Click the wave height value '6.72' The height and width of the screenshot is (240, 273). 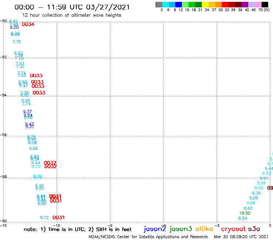pyautogui.click(x=44, y=217)
